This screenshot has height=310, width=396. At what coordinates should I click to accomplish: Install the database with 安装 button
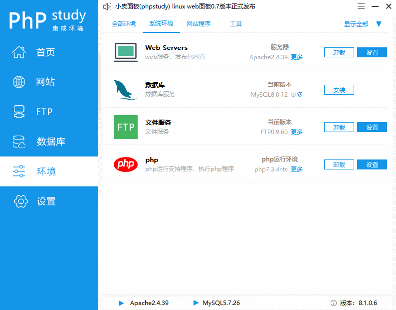point(339,90)
